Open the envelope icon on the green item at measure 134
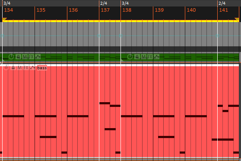This screenshot has width=241, height=161. coord(38,57)
